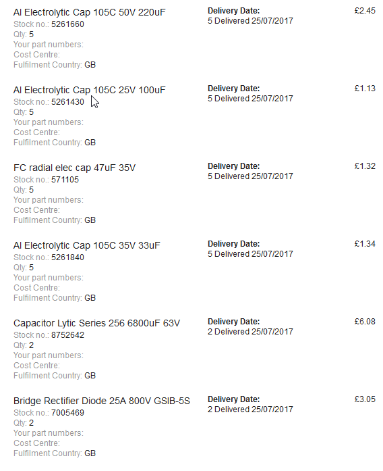
Task: Click the £1.13 price
Action: point(365,89)
